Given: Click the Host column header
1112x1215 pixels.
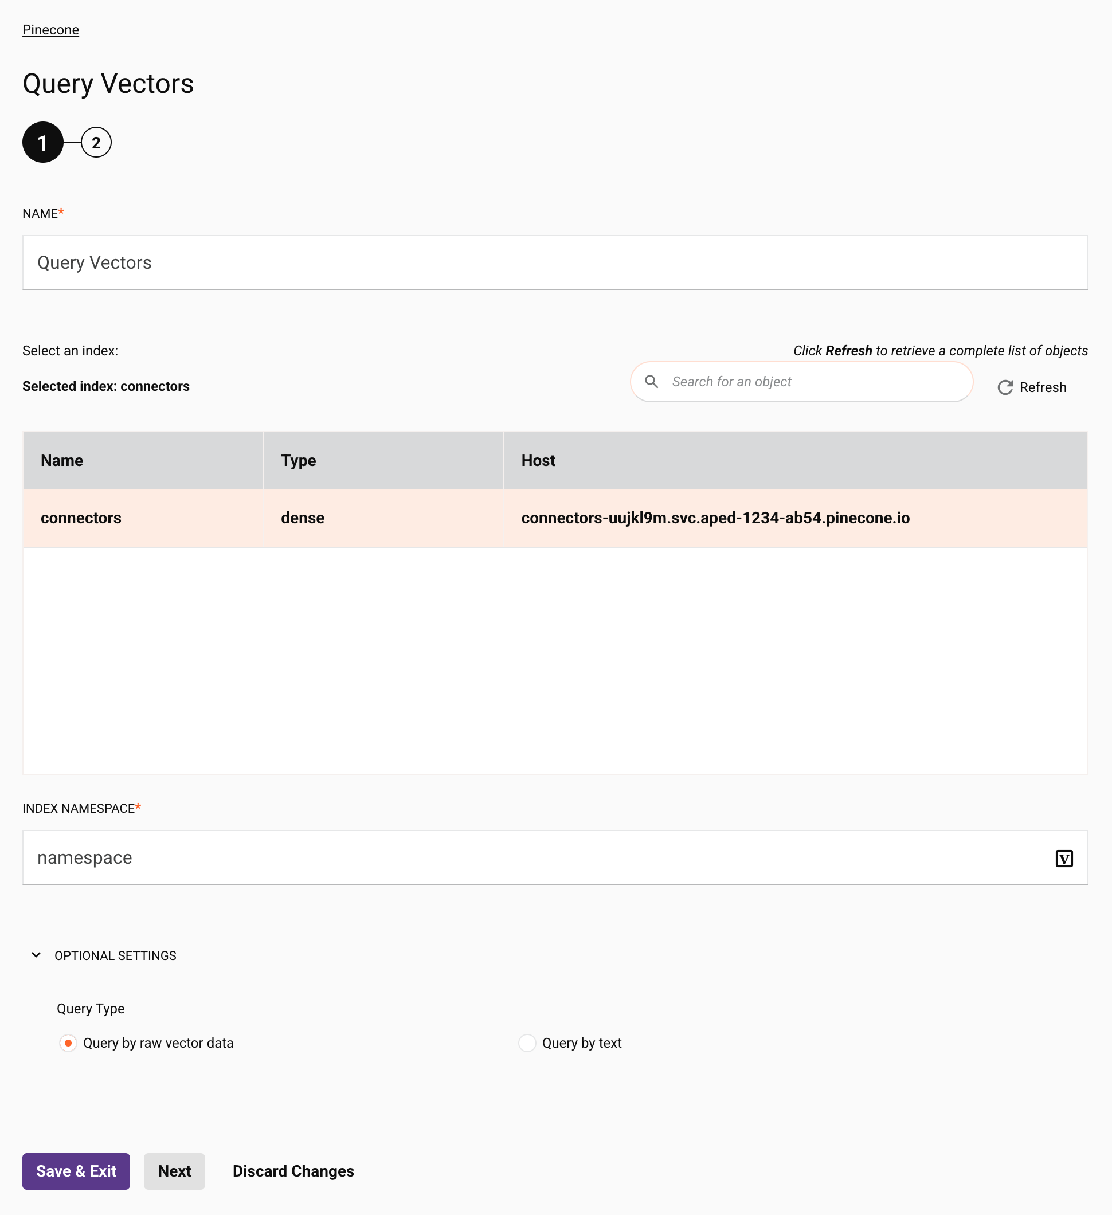Looking at the screenshot, I should click(x=796, y=460).
